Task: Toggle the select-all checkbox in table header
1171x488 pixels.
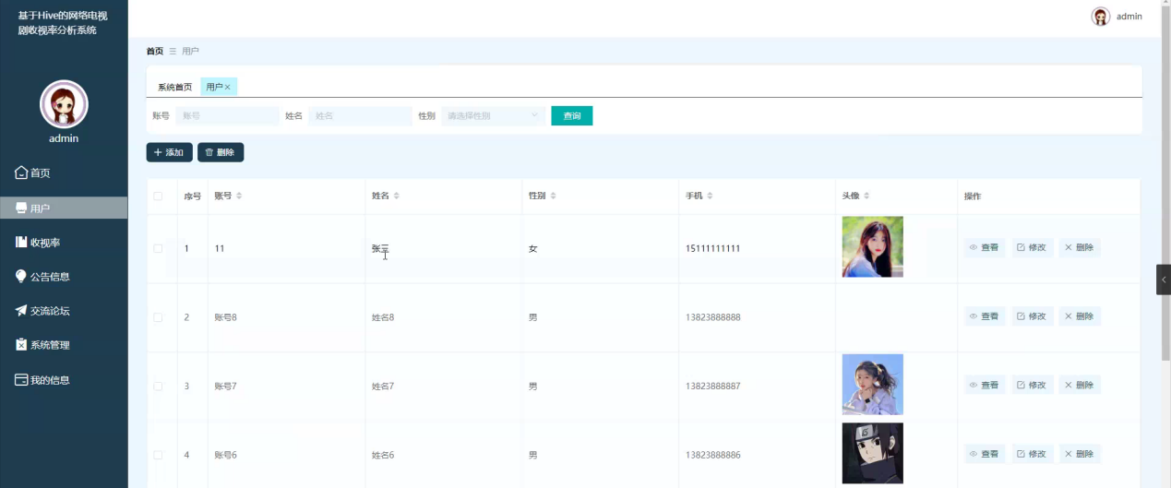Action: click(158, 196)
